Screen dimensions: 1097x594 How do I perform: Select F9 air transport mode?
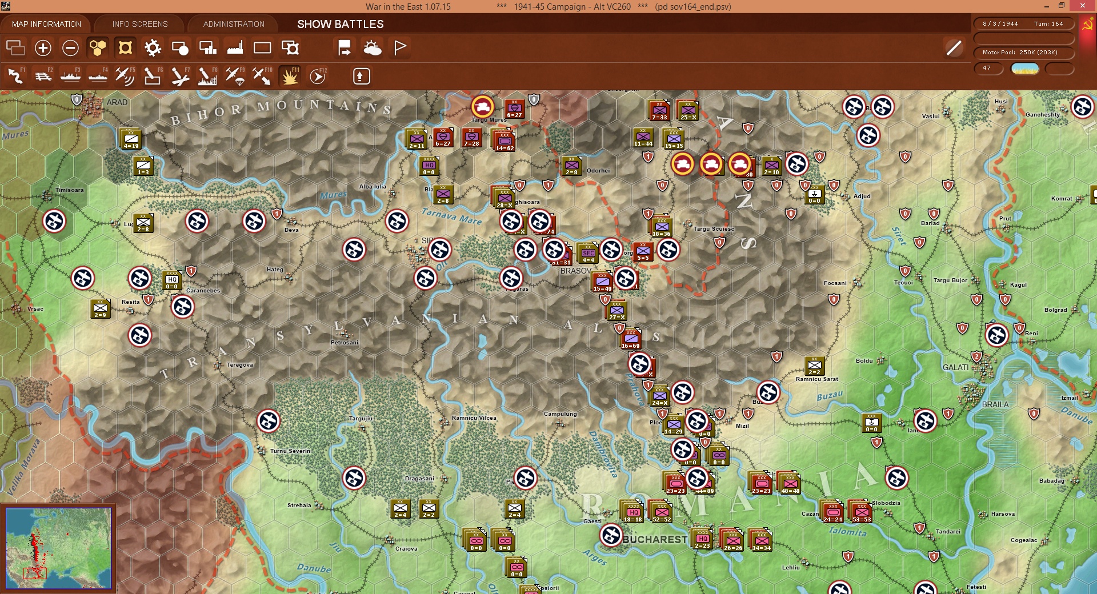[235, 76]
